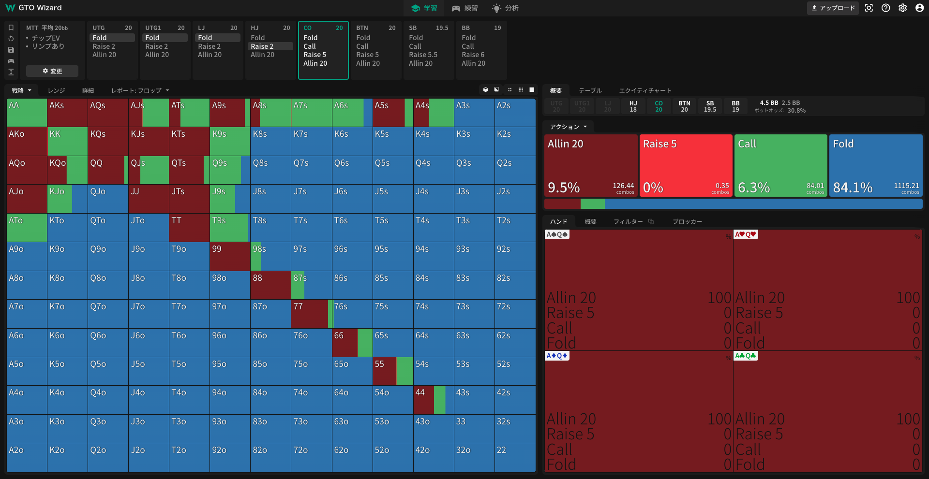
Task: Click the filter copy icon beside フィルター
Action: point(651,221)
